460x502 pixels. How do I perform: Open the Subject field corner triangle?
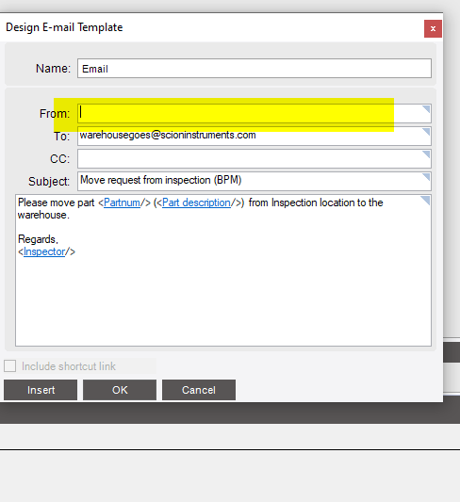(426, 177)
